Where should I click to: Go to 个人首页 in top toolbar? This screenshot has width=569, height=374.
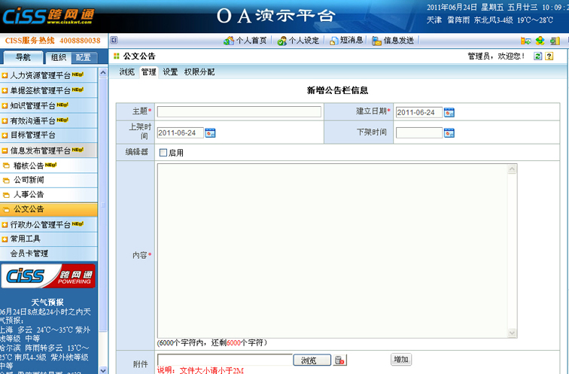point(245,41)
